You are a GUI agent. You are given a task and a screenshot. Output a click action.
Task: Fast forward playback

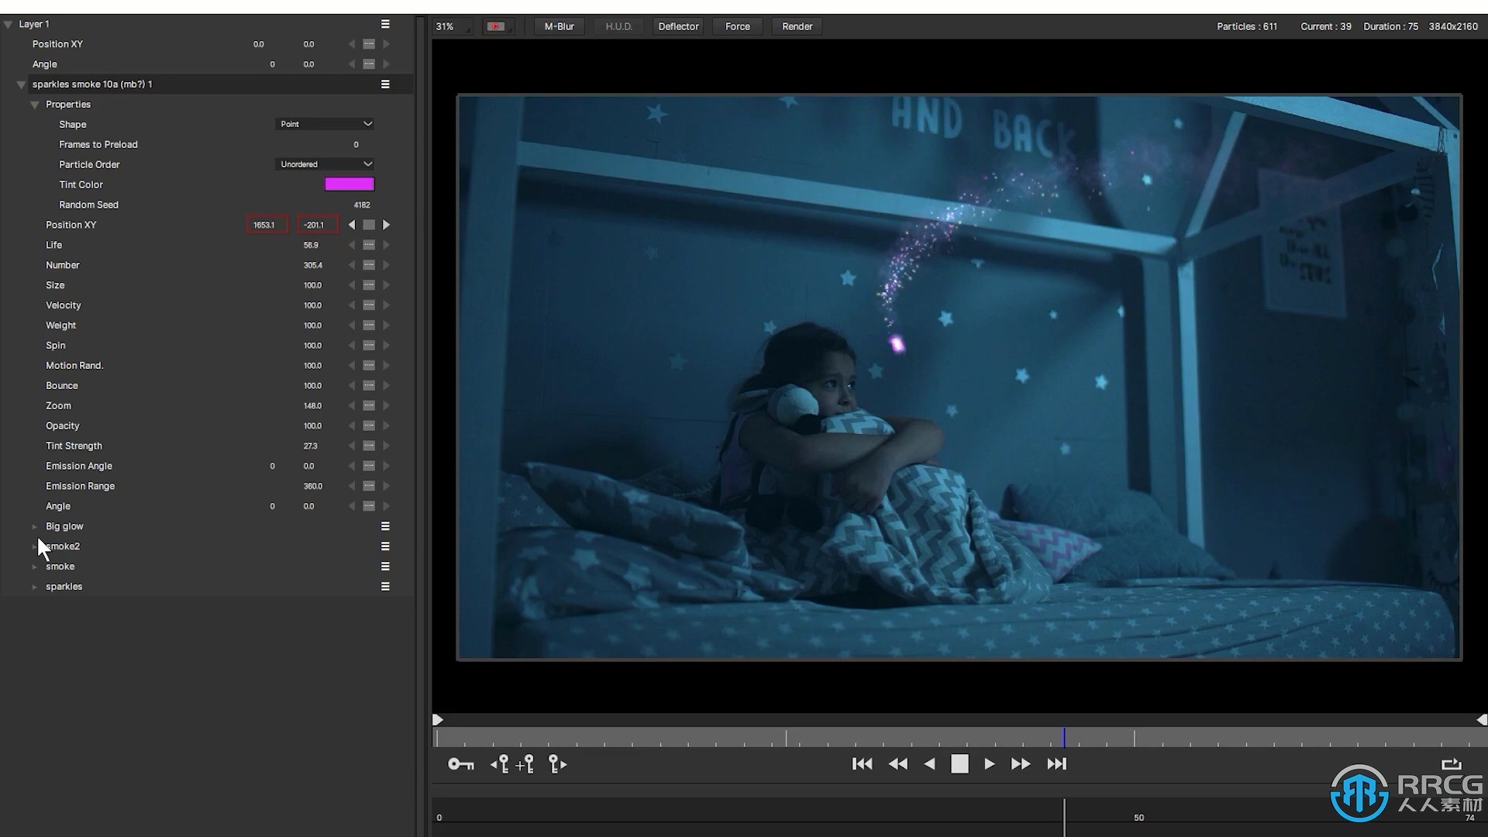point(1021,764)
